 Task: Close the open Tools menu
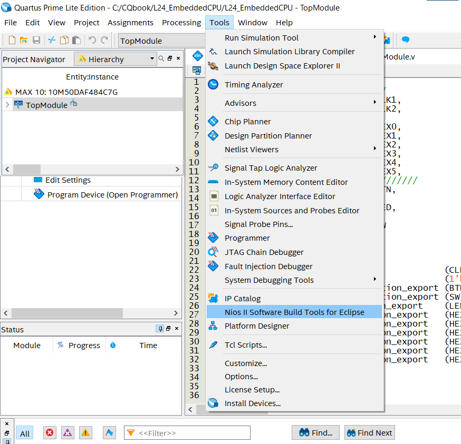(219, 23)
